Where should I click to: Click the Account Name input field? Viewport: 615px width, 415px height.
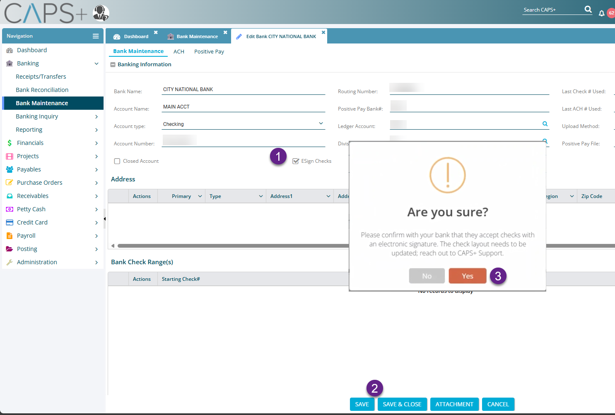tap(244, 107)
